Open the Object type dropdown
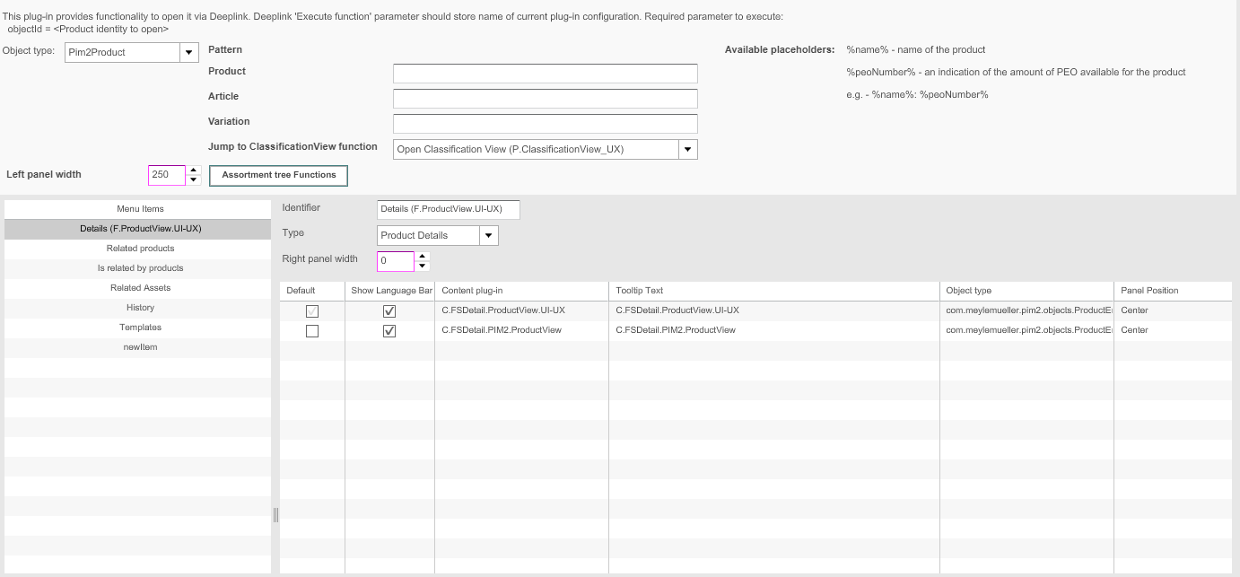This screenshot has height=577, width=1240. 188,52
